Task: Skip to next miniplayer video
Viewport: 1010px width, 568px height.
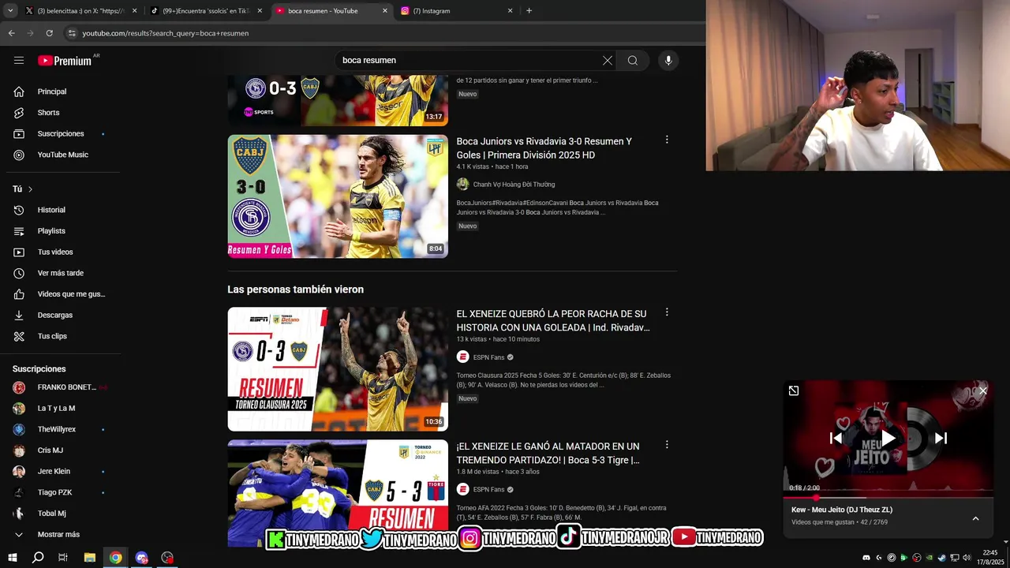Action: [x=941, y=439]
